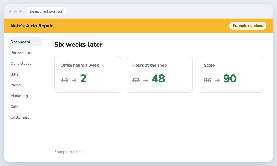Click the struck-through 19 value

64,80
